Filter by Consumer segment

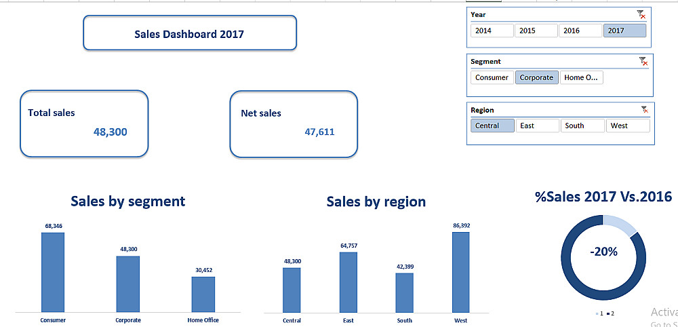point(492,77)
